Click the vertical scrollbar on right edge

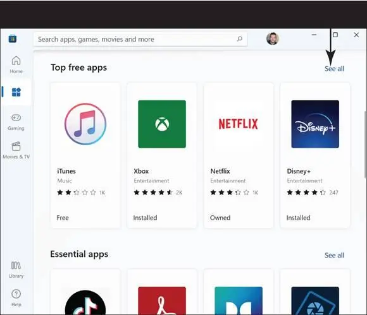(x=365, y=145)
